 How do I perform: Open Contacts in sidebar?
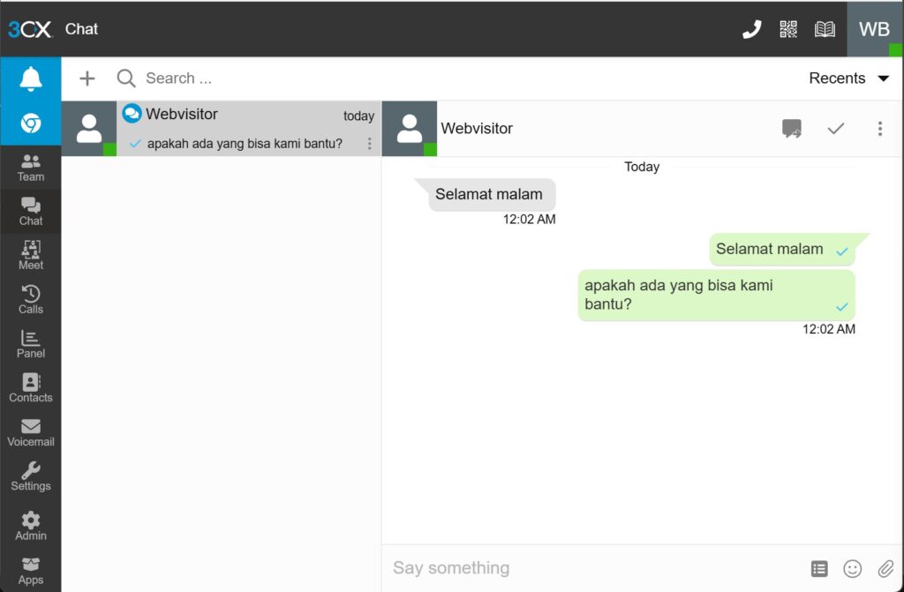(31, 388)
